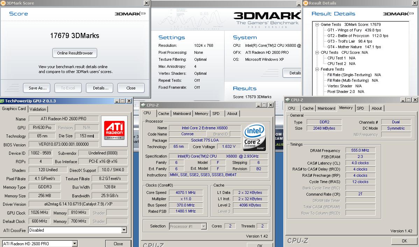Click the CAS# Latency 4.0 clocks value
Screen dimensions: 419x247
point(360,163)
